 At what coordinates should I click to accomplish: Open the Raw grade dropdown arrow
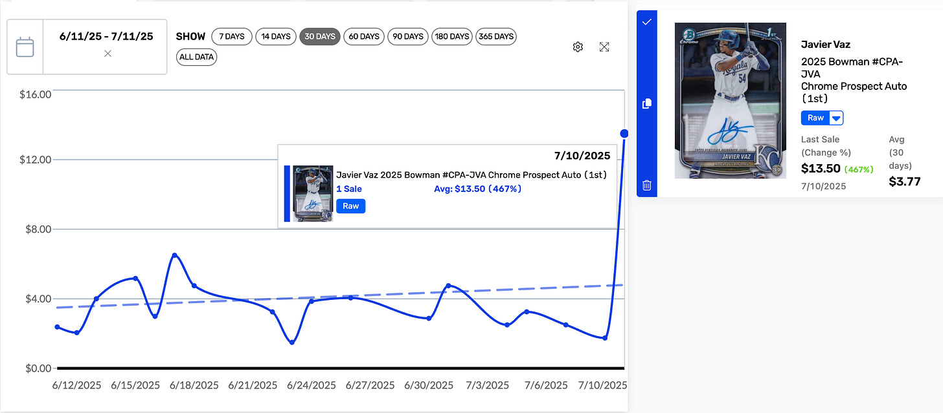pyautogui.click(x=836, y=118)
